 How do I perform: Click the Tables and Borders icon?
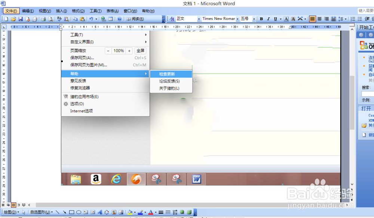click(110, 19)
